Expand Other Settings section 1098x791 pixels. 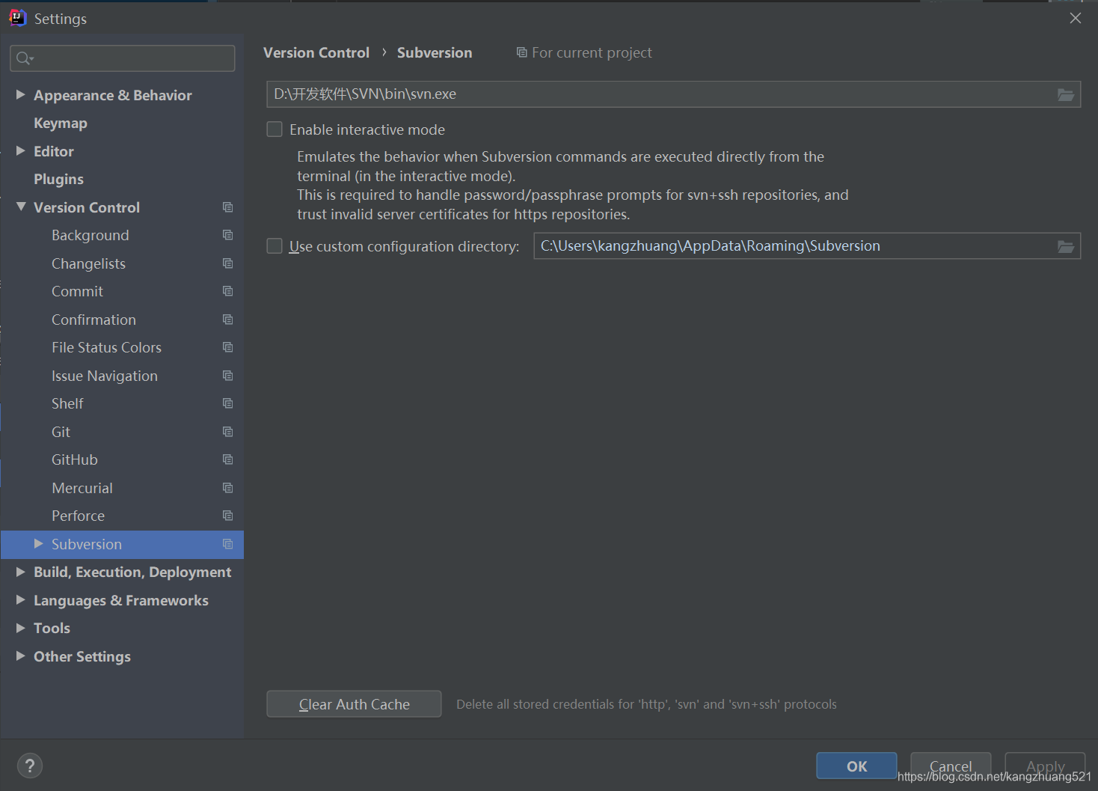21,656
